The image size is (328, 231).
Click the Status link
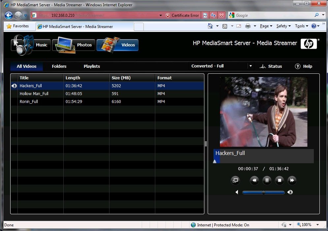[271, 66]
